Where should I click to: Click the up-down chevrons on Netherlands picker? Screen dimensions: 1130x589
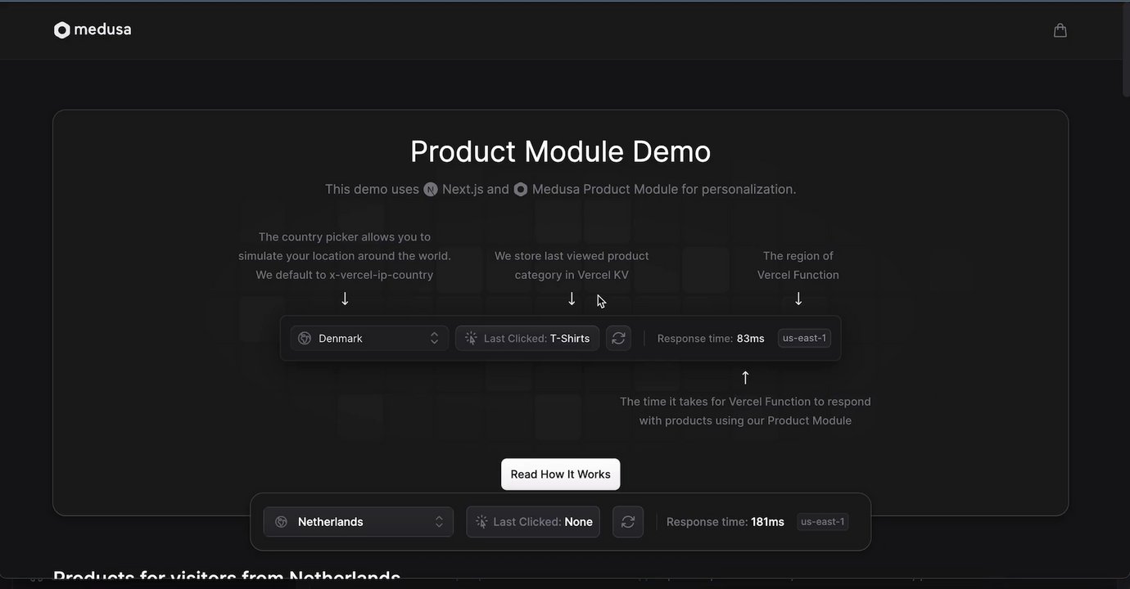point(439,522)
